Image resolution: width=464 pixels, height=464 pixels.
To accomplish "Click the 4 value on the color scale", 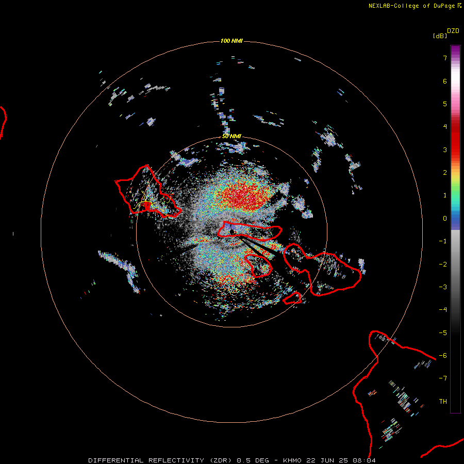I will (445, 127).
